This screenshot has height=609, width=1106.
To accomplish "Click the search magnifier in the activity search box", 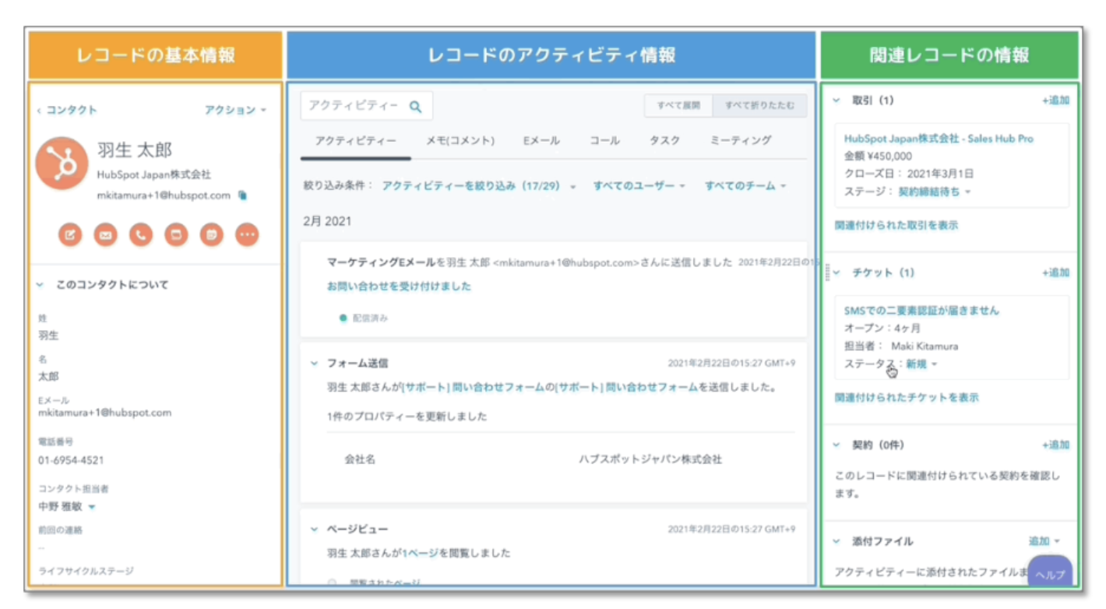I will 415,105.
